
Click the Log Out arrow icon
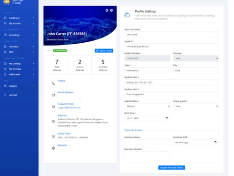pos(5,95)
